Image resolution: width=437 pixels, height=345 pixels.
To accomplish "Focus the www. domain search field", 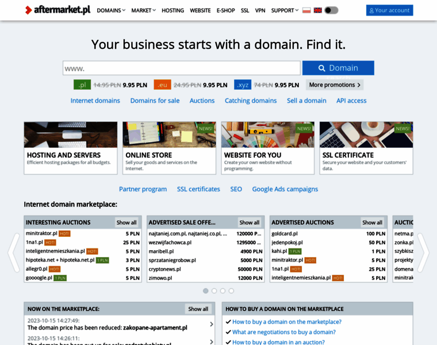I will pyautogui.click(x=182, y=68).
